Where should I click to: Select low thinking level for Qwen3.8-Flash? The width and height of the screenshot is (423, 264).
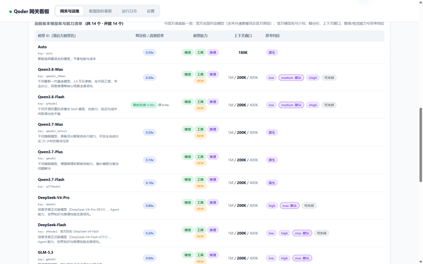pyautogui.click(x=271, y=105)
